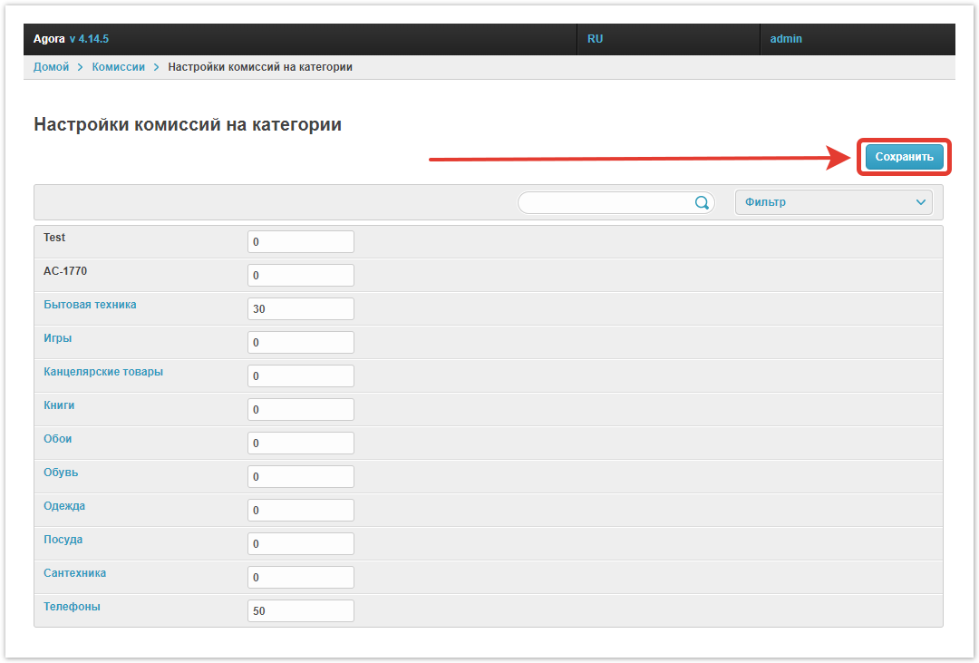Click commission input for Test row
979x663 pixels.
point(300,242)
